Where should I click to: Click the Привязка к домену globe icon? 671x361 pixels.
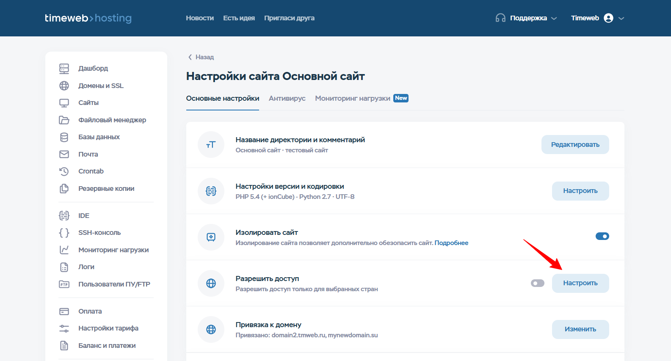(211, 329)
